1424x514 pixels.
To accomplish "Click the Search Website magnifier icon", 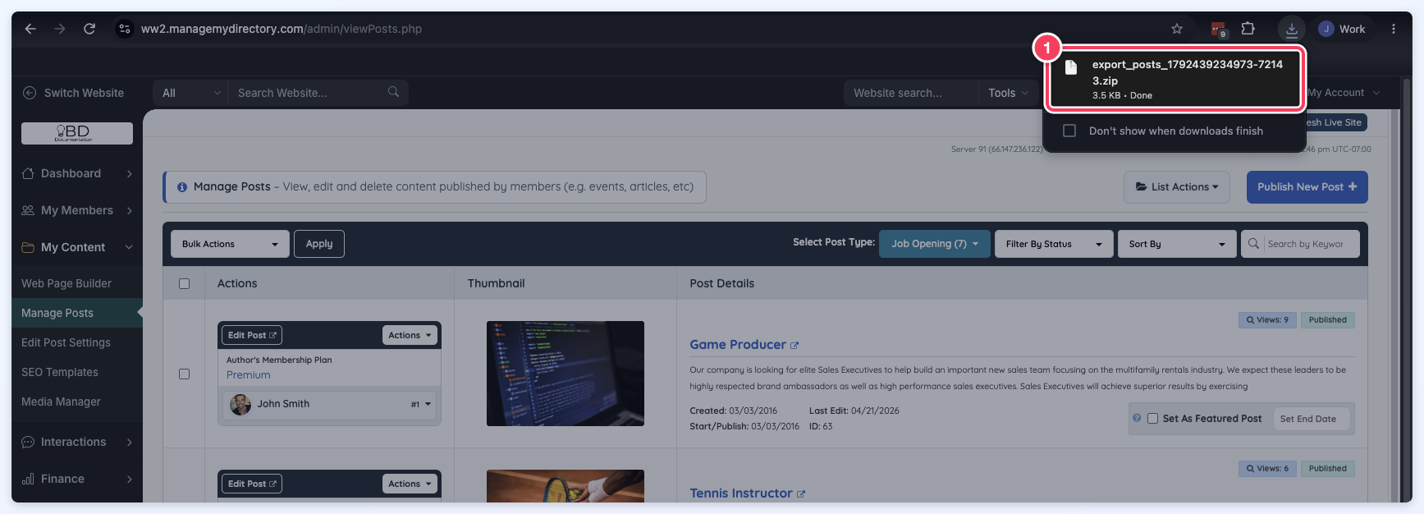I will 394,92.
